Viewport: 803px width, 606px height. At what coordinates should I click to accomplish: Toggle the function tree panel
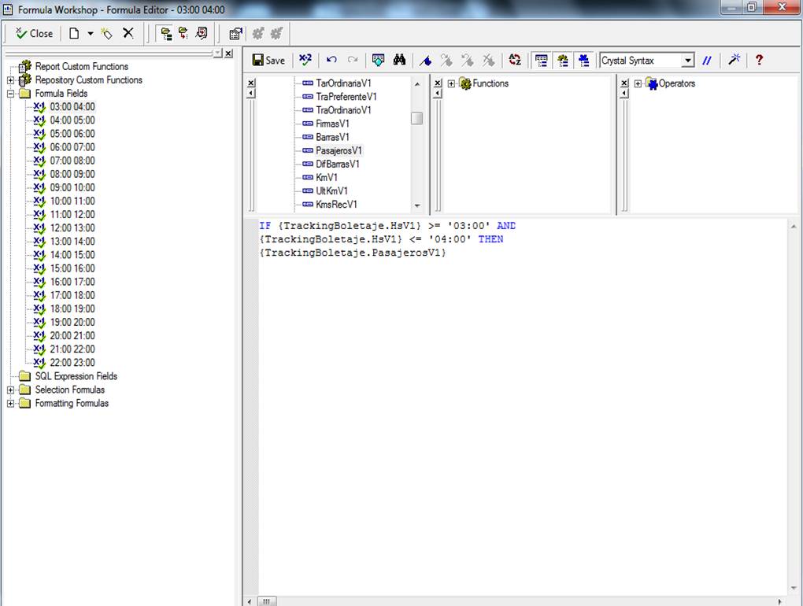coord(562,61)
